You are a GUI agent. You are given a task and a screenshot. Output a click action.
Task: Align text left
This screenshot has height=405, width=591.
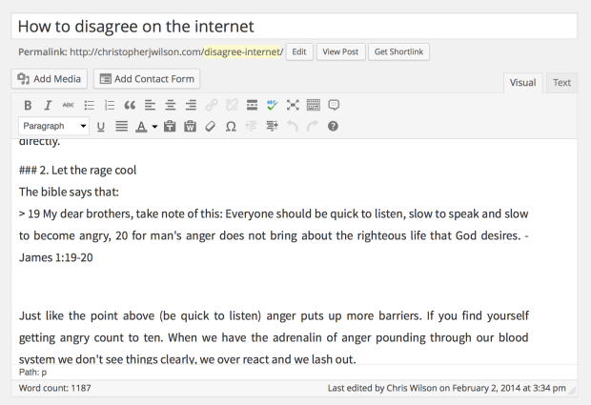click(x=150, y=105)
